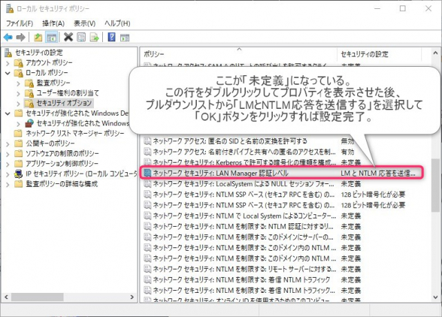
Task: Click the LocalSystem NULL セッション policy icon
Action: click(147, 184)
